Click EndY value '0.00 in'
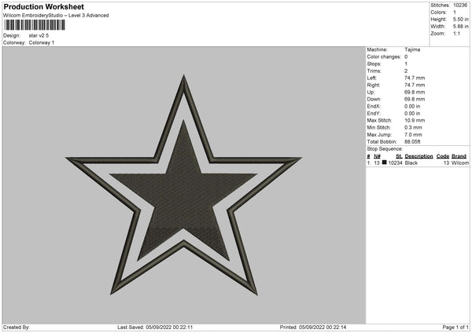 pos(412,113)
